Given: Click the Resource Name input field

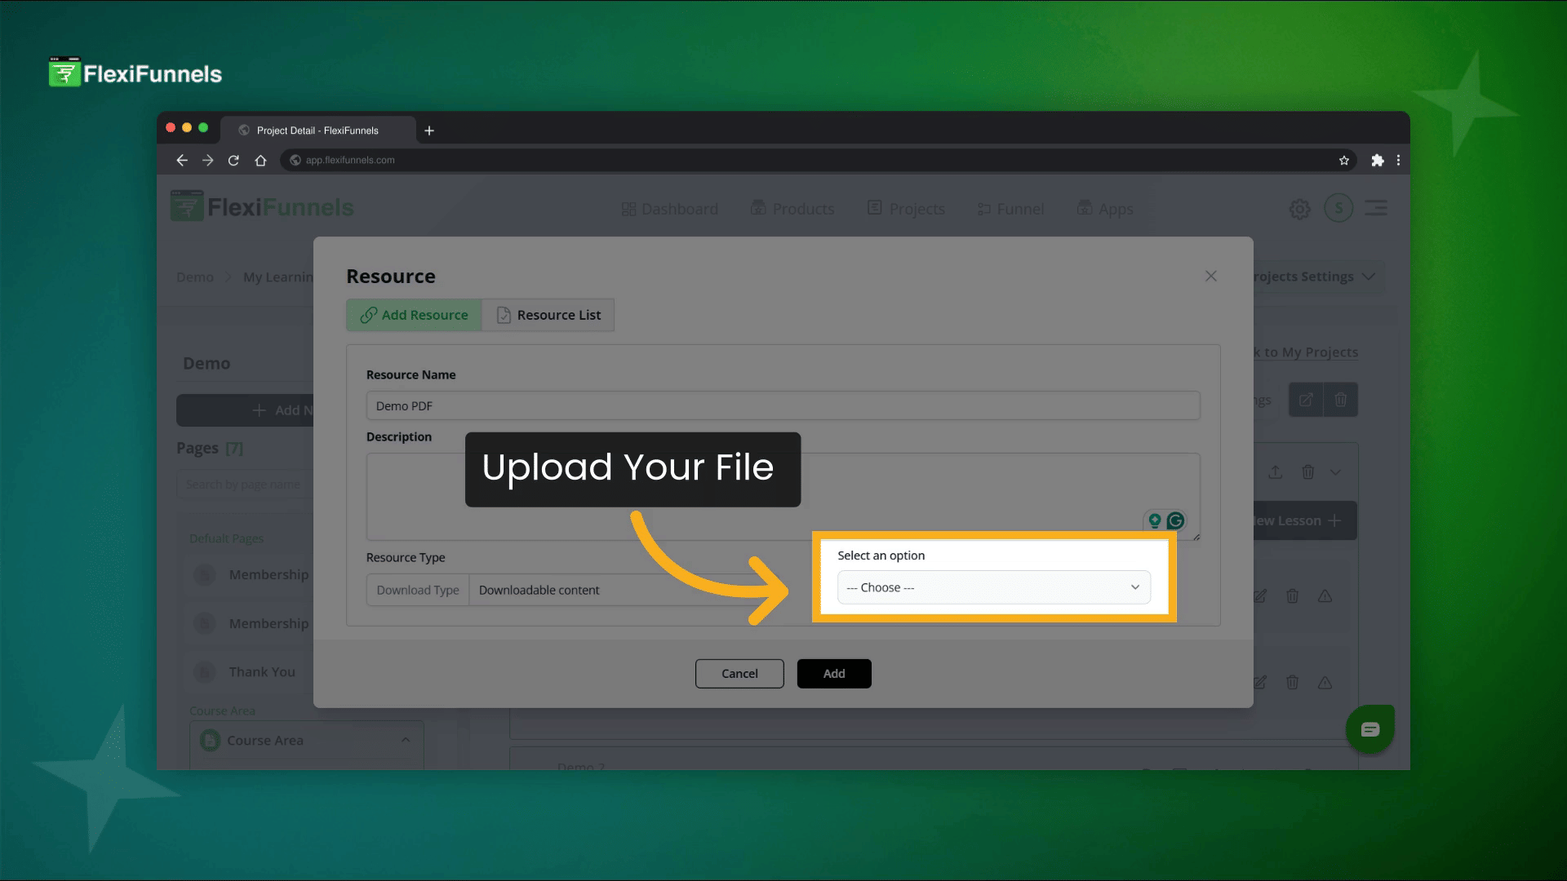Looking at the screenshot, I should click(x=782, y=405).
